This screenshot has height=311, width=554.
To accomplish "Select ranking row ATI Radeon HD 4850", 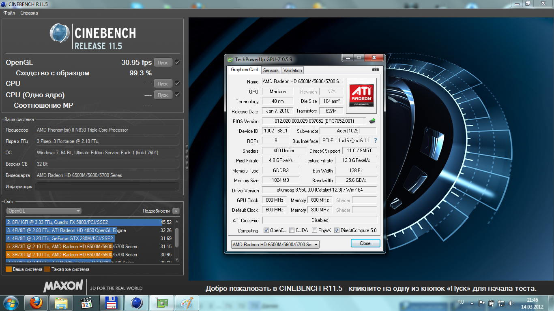I will 89,230.
